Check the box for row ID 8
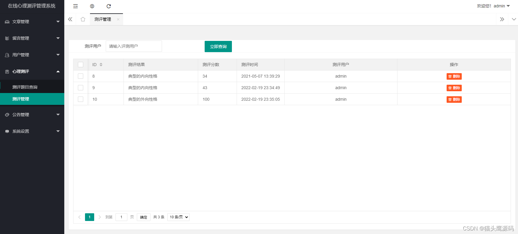Screen dimensions: 518x234 pos(81,76)
